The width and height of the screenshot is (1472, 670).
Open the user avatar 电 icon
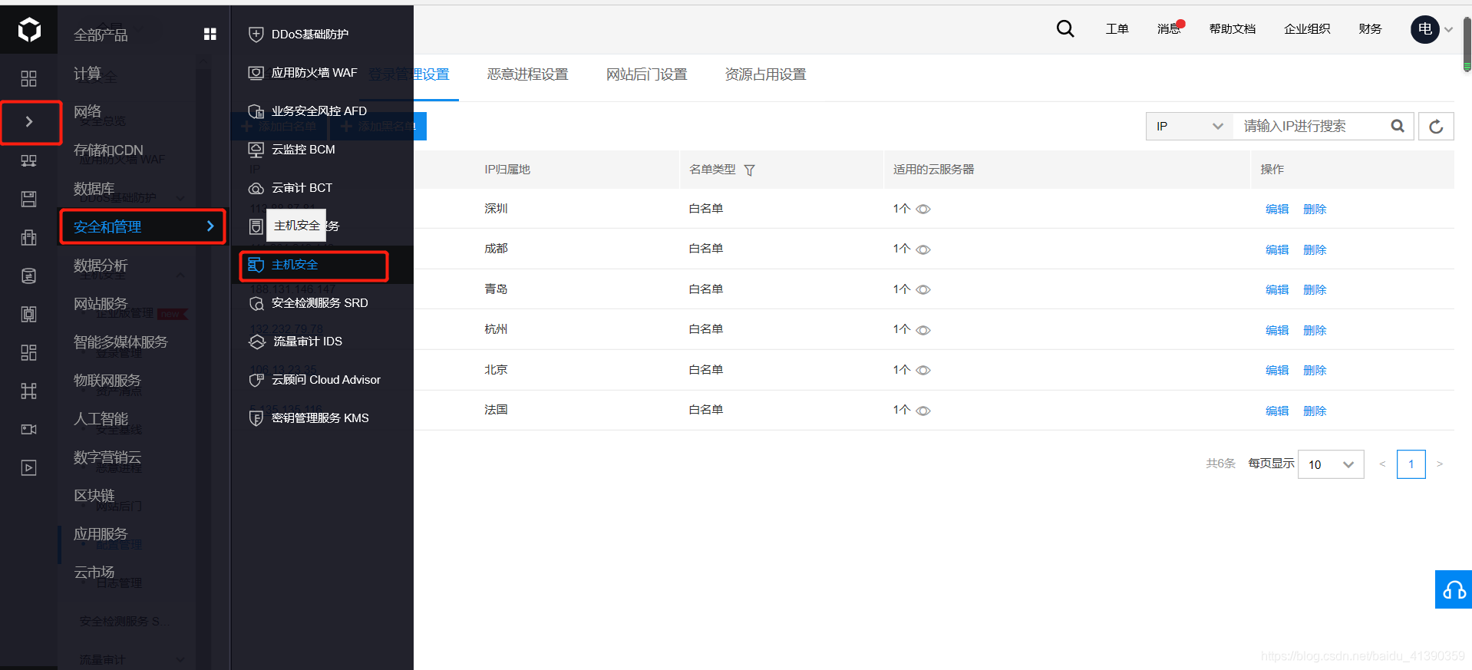1425,29
